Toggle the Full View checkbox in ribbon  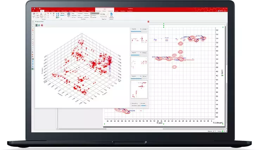[x=71, y=17]
